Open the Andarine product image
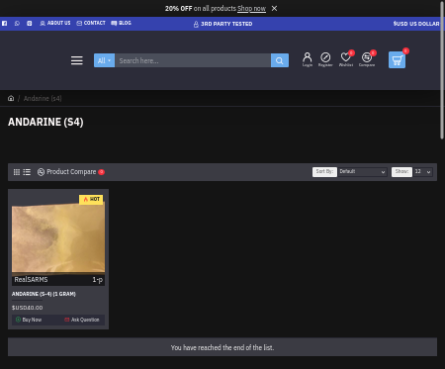 pos(58,240)
